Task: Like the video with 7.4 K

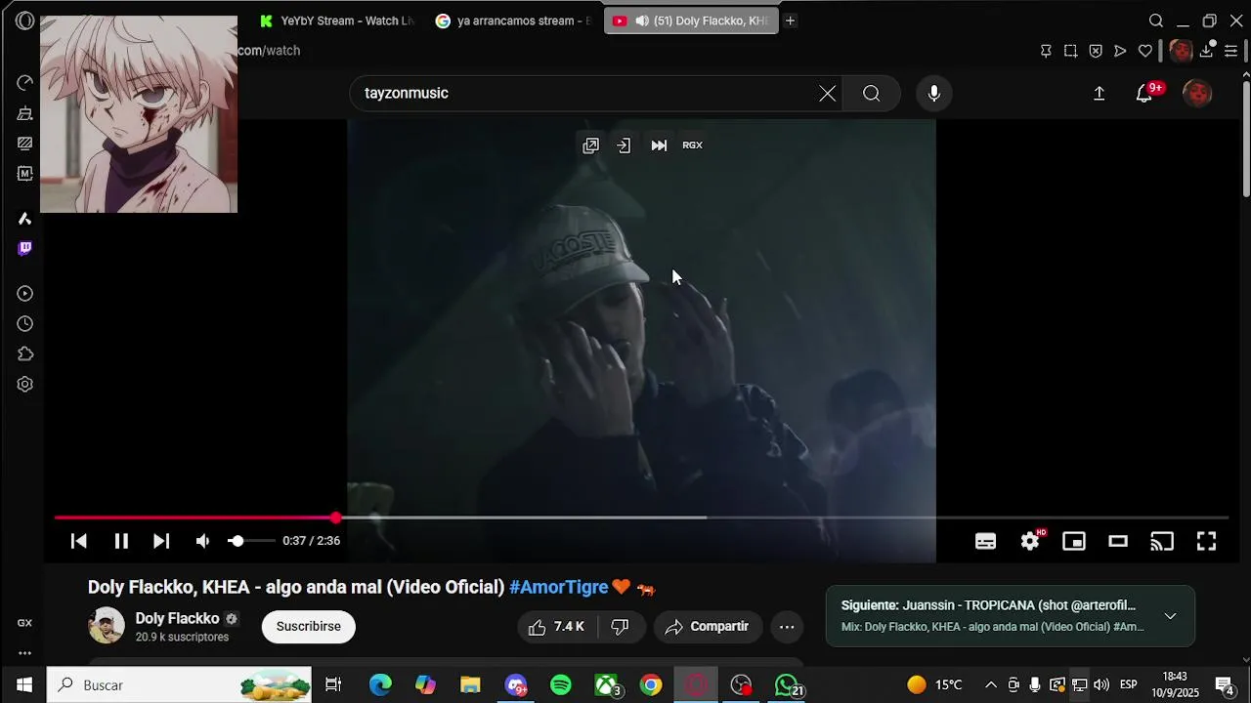Action: pyautogui.click(x=556, y=627)
